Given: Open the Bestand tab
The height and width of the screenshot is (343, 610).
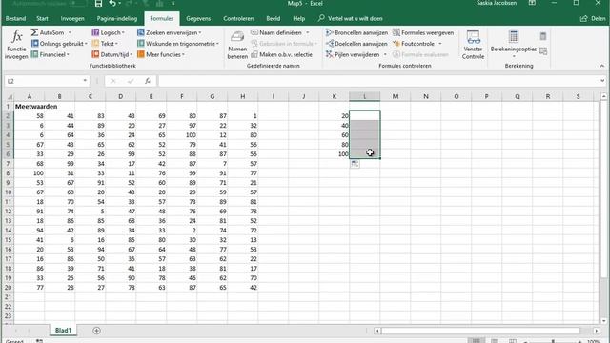Looking at the screenshot, I should point(15,19).
